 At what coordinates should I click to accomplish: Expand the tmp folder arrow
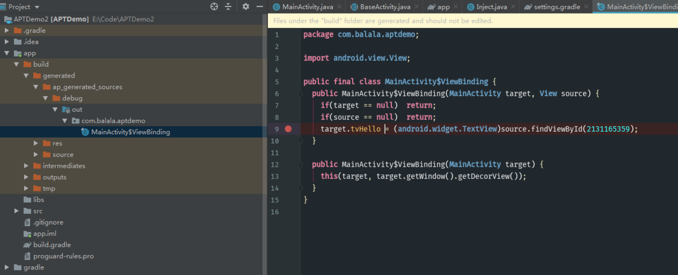pyautogui.click(x=26, y=188)
